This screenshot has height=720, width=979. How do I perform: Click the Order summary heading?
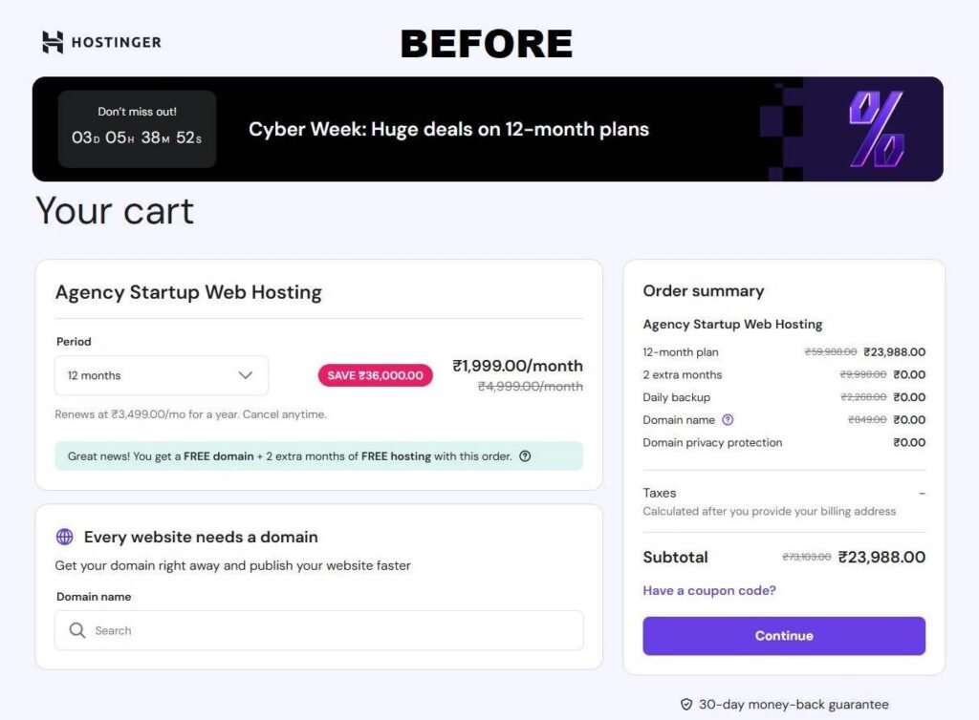[x=704, y=290]
